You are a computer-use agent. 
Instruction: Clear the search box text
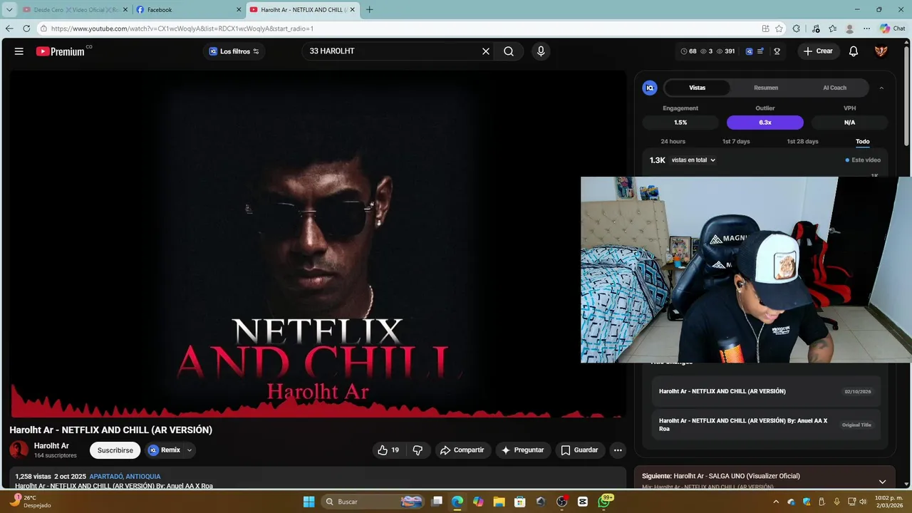click(x=486, y=51)
